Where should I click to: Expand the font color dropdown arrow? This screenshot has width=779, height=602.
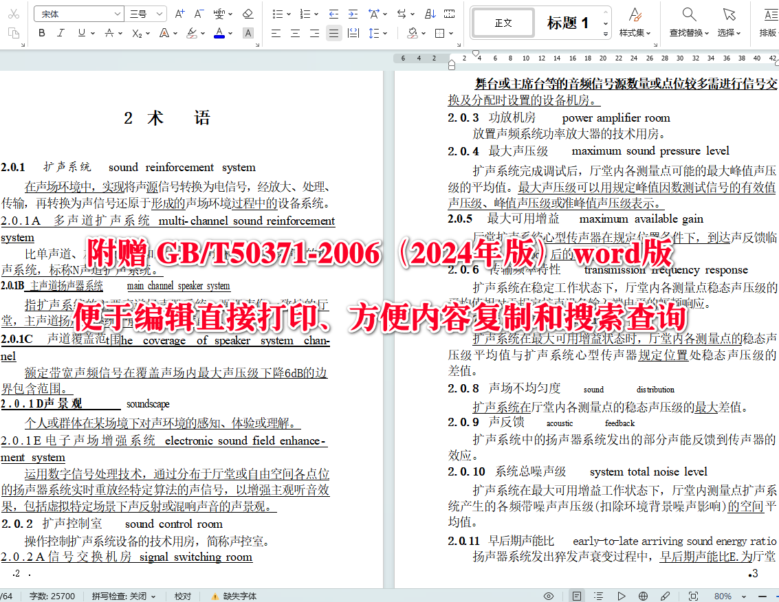230,32
